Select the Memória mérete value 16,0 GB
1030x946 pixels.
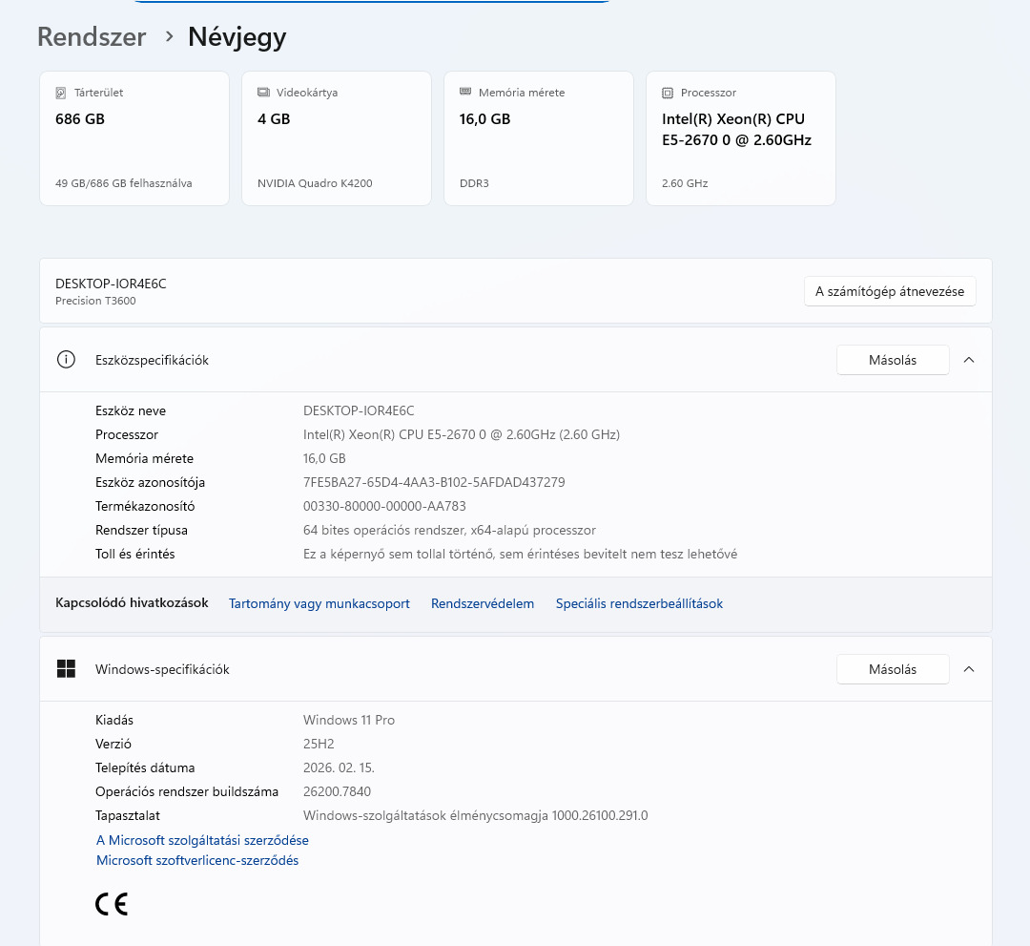coord(324,458)
